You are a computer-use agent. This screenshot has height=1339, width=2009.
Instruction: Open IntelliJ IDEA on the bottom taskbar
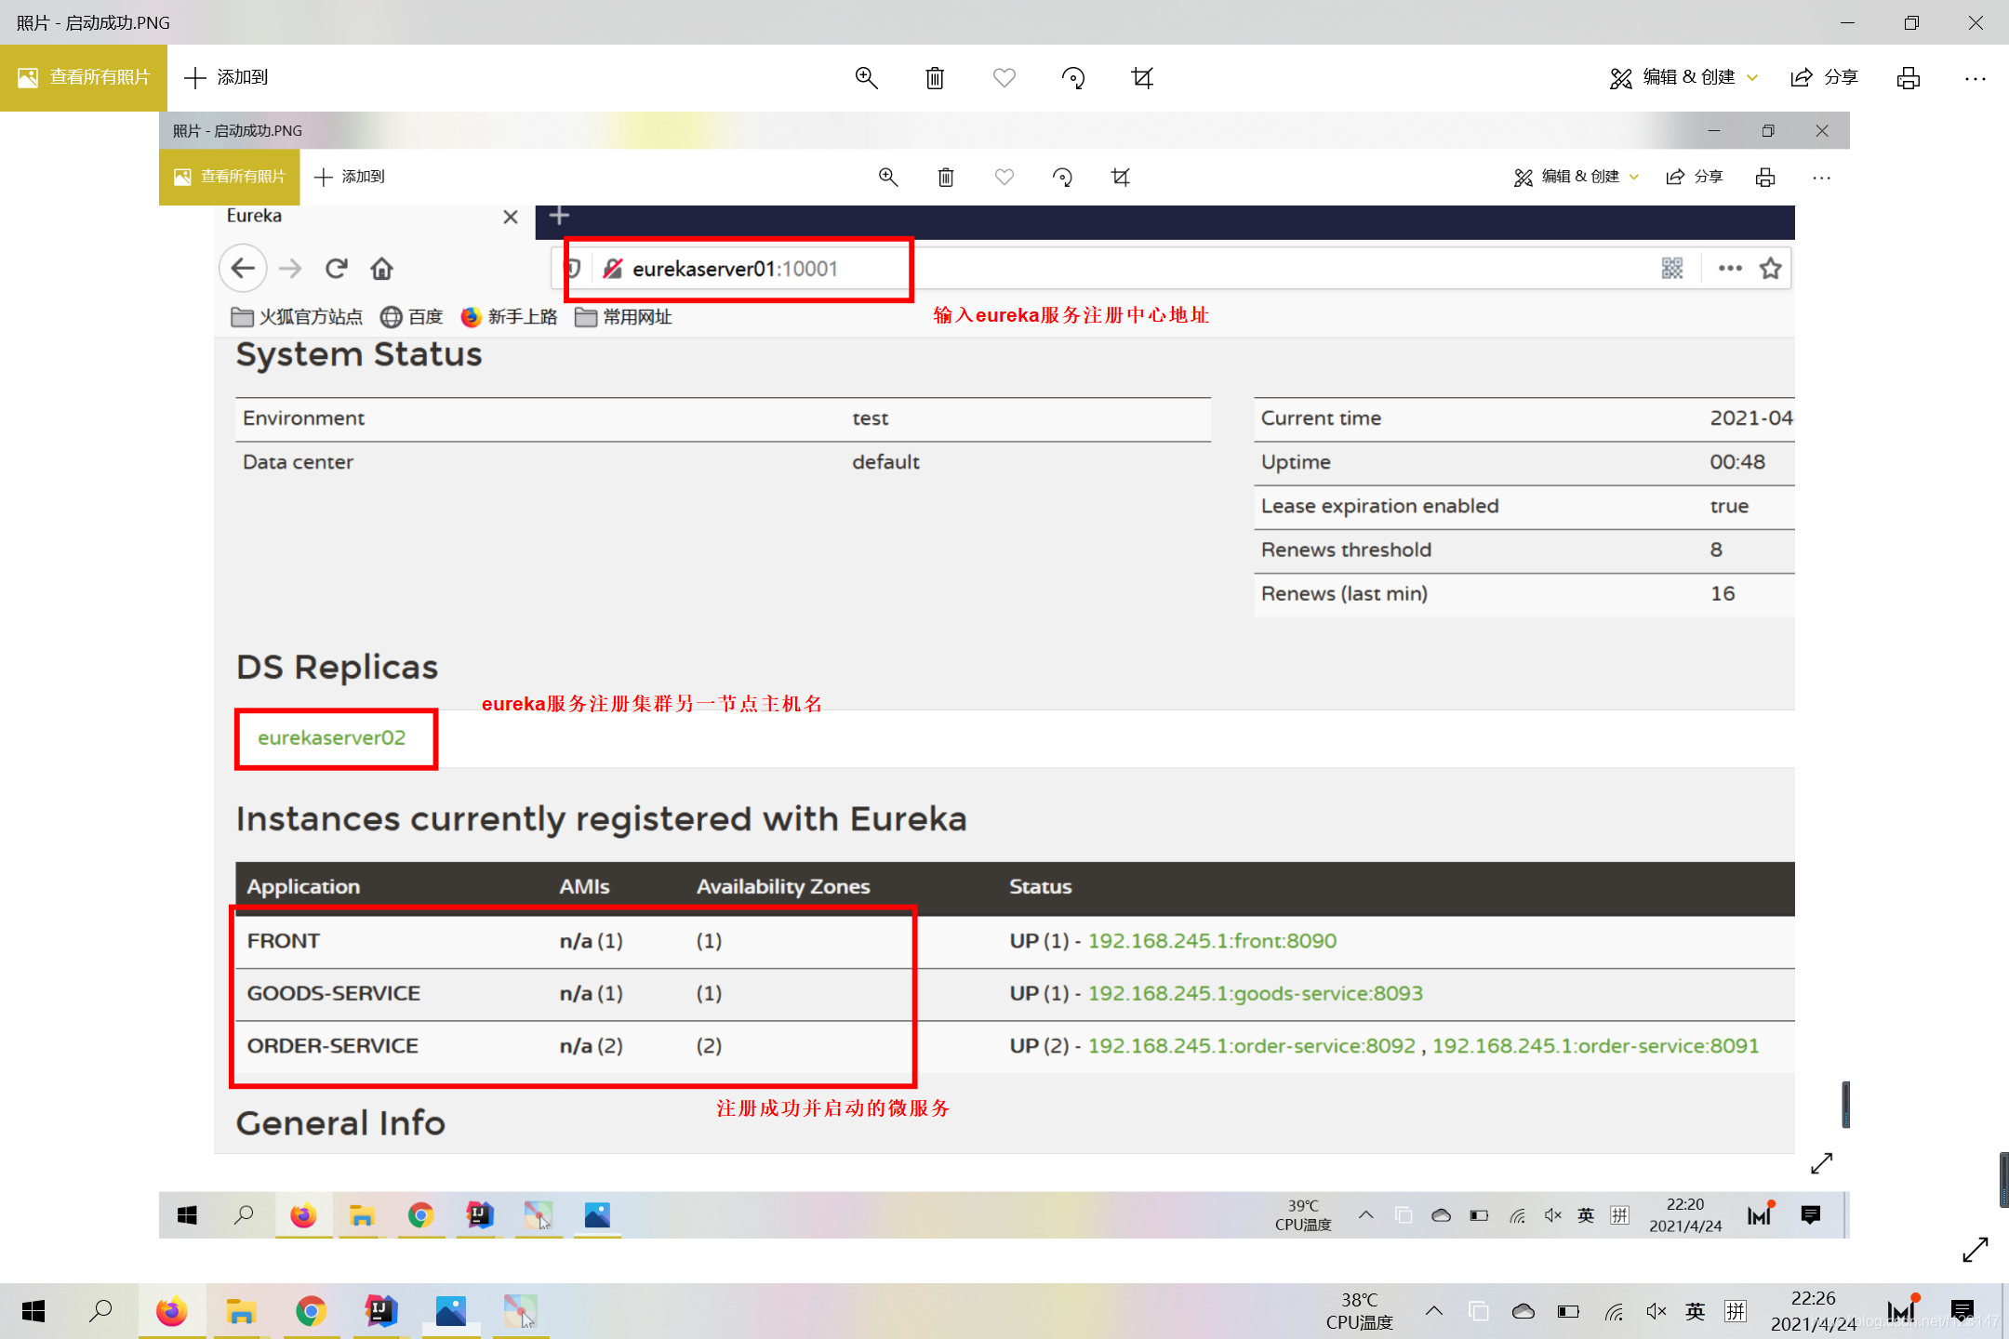380,1311
